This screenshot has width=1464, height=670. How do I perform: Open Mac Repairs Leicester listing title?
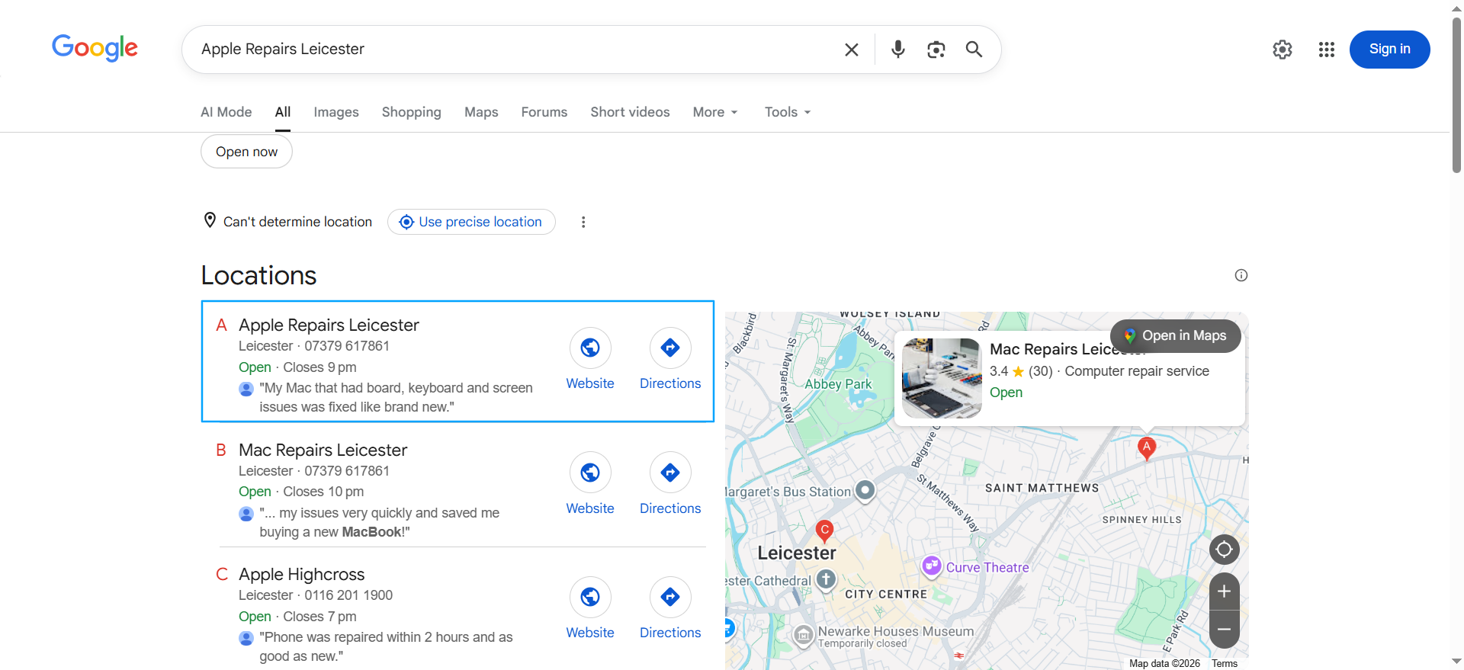click(323, 450)
